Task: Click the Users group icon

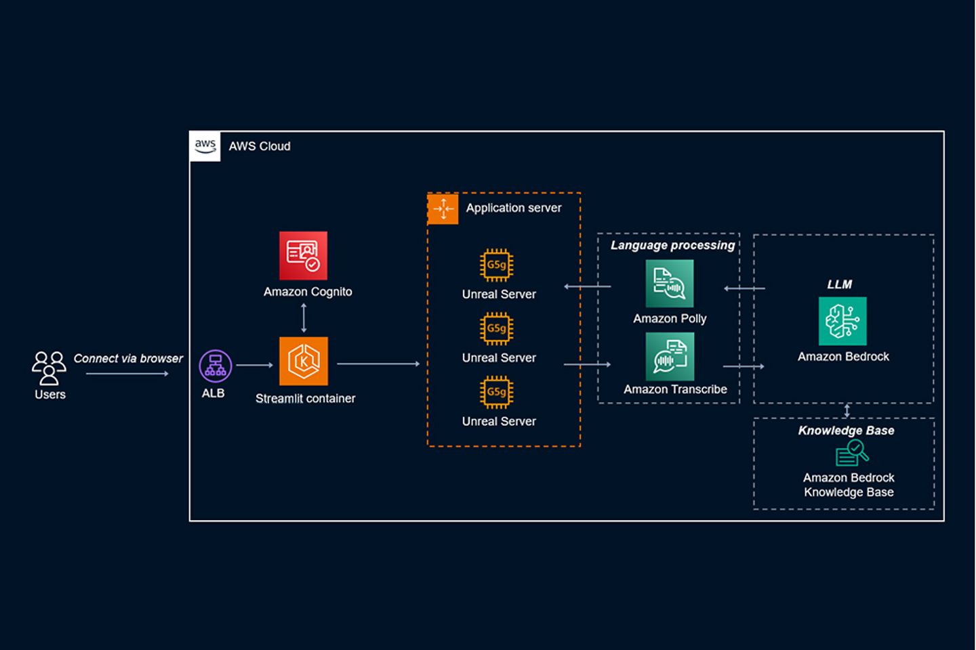Action: (x=49, y=368)
